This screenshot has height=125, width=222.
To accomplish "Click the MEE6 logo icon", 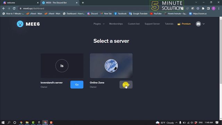I will pos(20,24).
